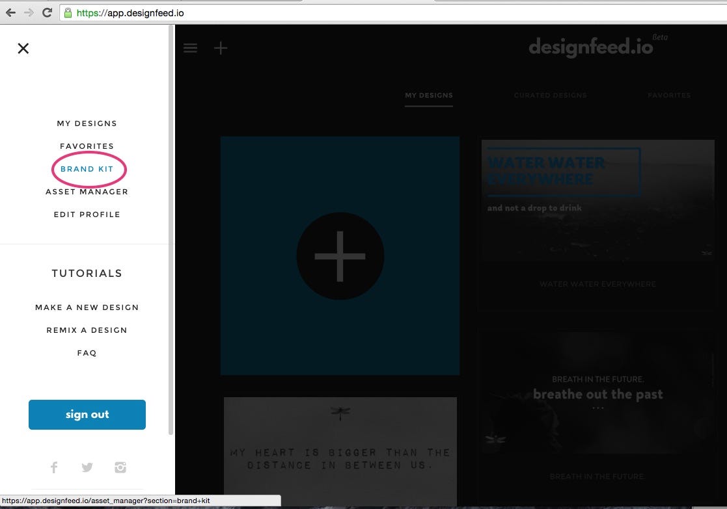Switch to the Curated Designs tab

pos(551,96)
